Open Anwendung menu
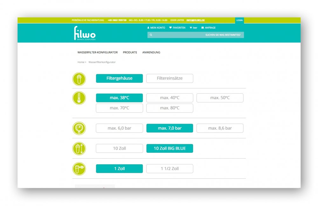This screenshot has height=206, width=318. coord(151,52)
